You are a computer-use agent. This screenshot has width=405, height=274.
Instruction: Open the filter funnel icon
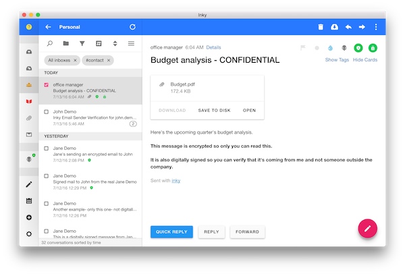[x=82, y=43]
